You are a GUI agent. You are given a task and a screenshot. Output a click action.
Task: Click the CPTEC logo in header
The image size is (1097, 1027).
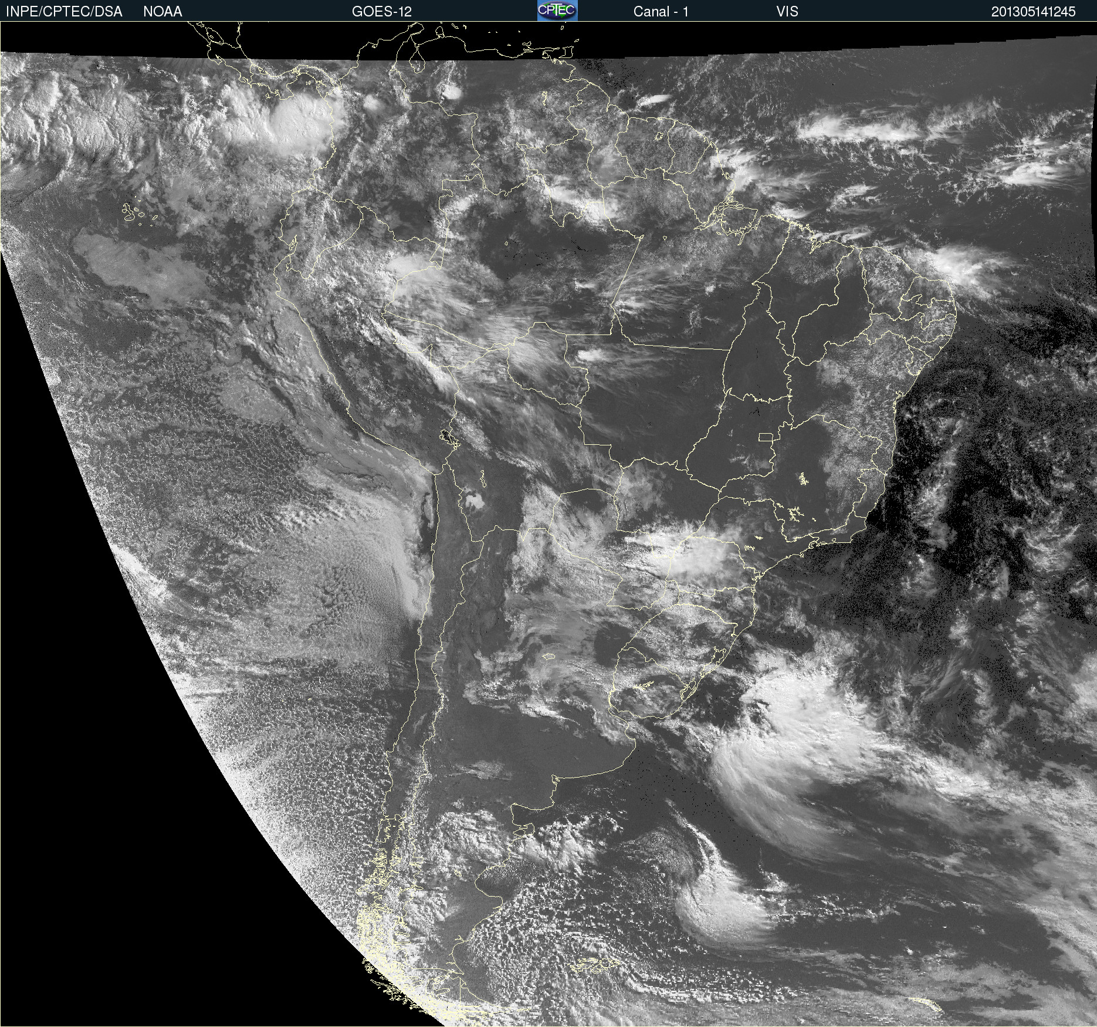click(x=557, y=11)
